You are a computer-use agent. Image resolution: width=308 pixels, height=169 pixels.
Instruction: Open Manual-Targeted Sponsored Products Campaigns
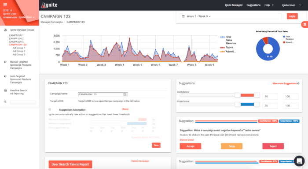click(20, 65)
